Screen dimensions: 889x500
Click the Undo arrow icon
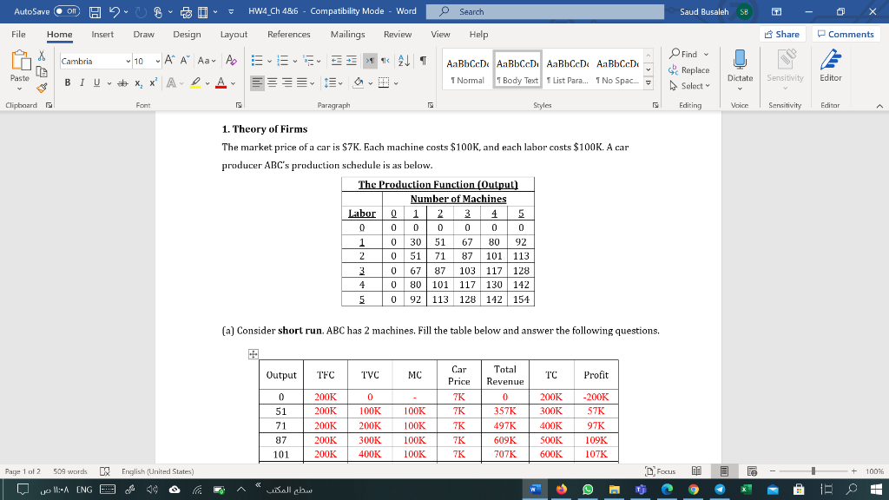tap(115, 11)
